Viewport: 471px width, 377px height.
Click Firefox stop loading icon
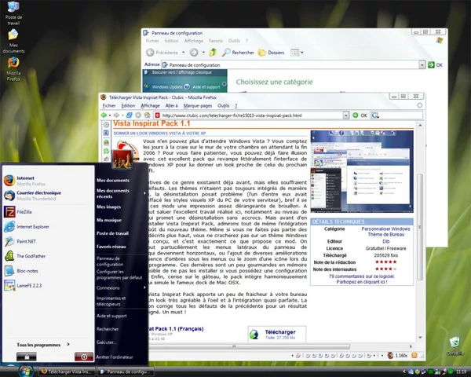pyautogui.click(x=138, y=115)
